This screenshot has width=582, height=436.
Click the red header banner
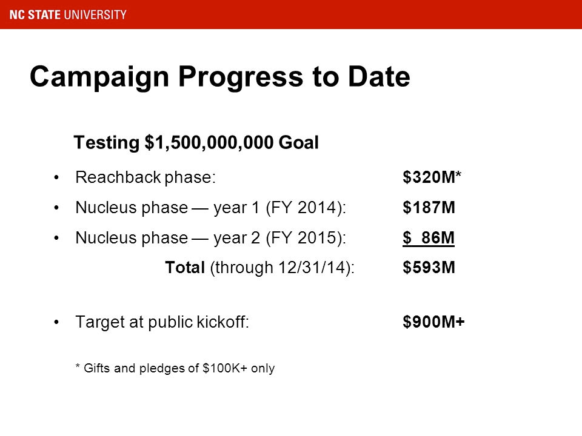[291, 15]
